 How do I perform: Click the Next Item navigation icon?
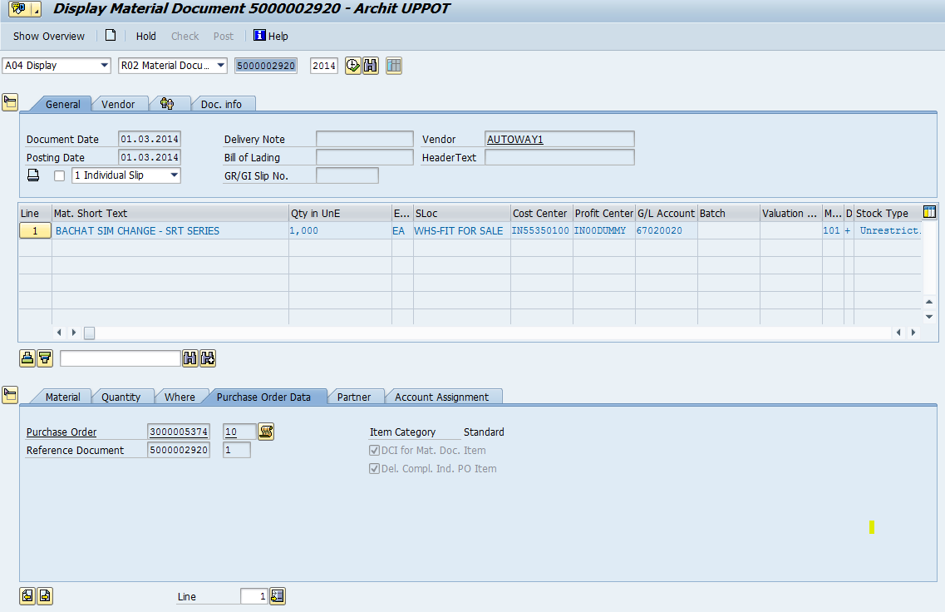[44, 596]
